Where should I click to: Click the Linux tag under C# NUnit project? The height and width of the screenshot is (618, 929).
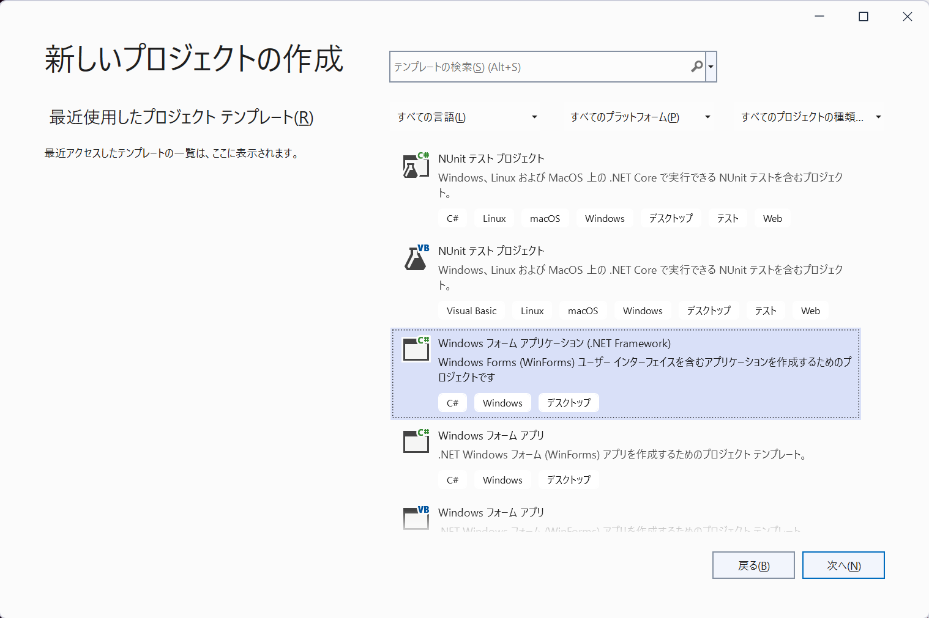coord(494,218)
